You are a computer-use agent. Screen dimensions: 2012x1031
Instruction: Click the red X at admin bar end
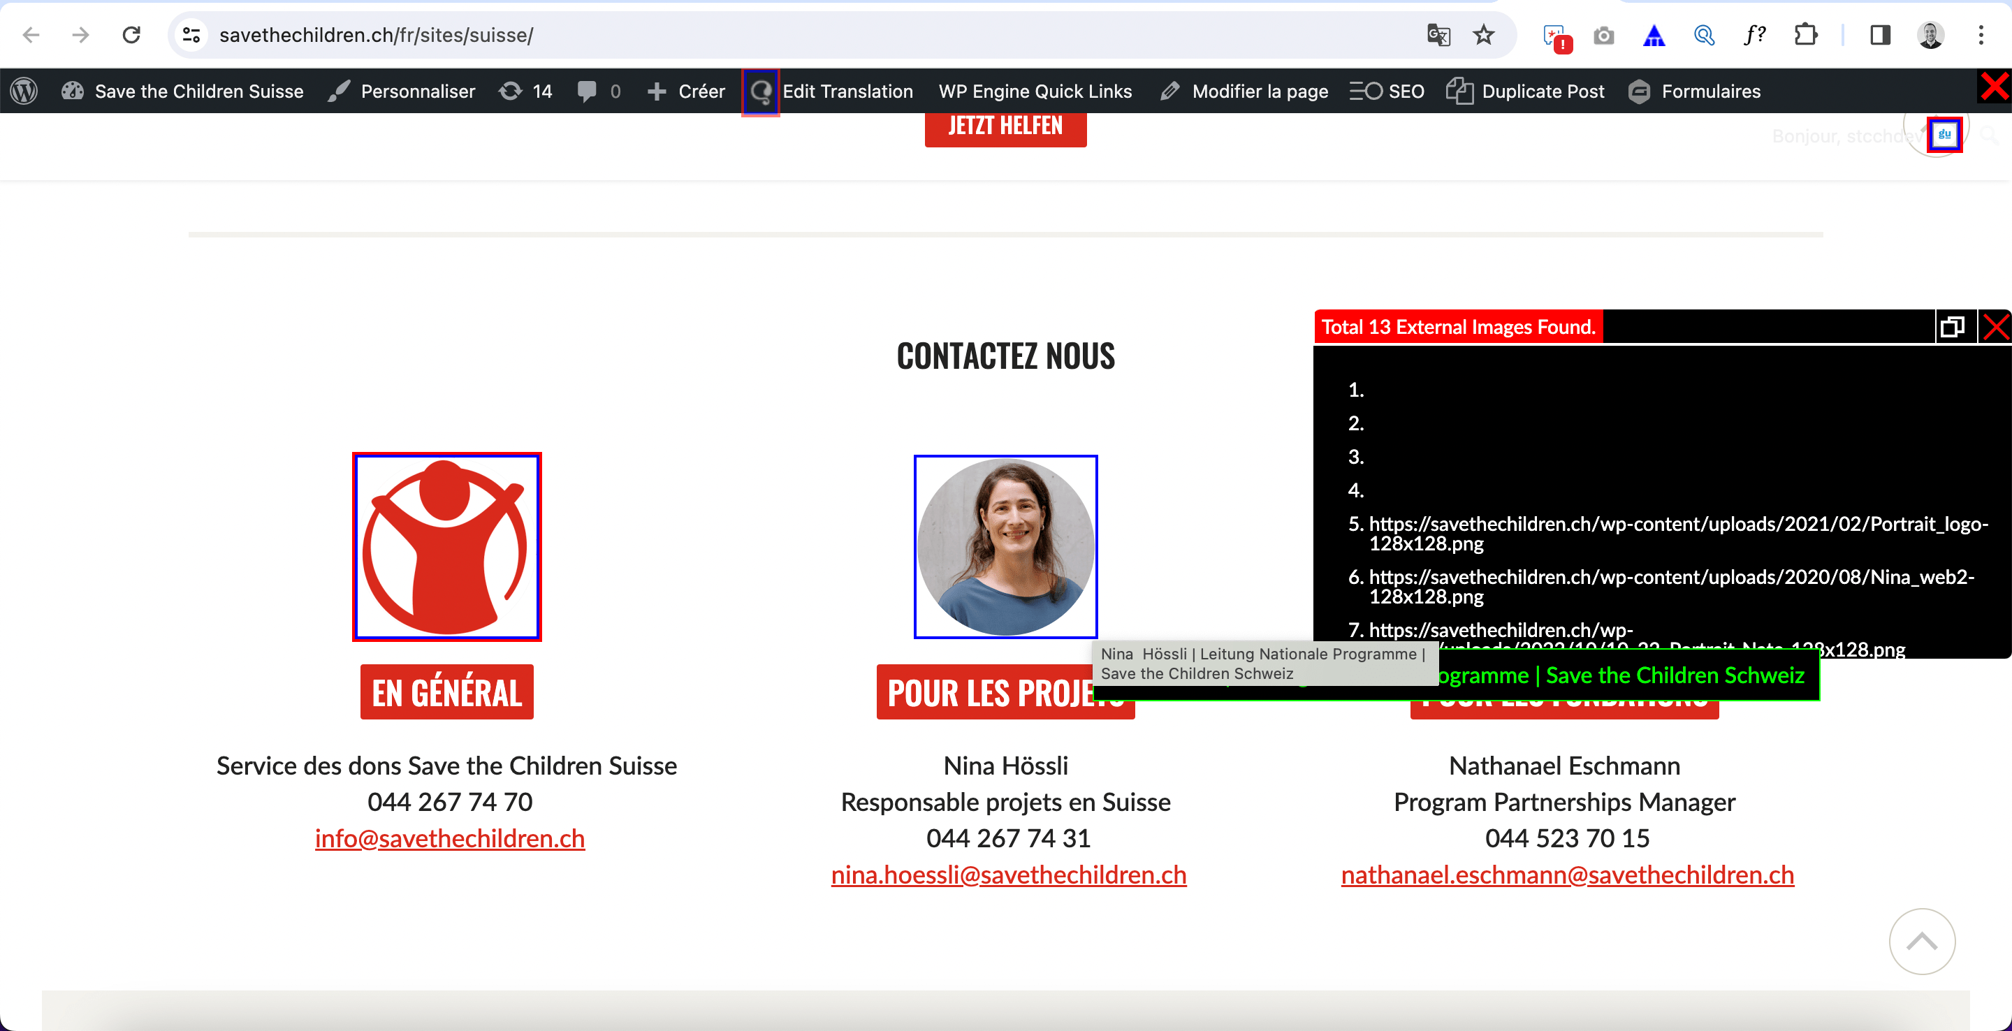1994,87
